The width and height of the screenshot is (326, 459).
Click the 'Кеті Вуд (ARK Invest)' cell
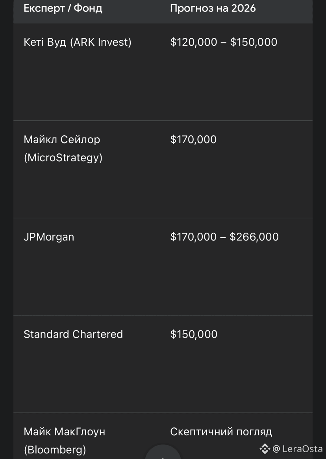coord(78,42)
